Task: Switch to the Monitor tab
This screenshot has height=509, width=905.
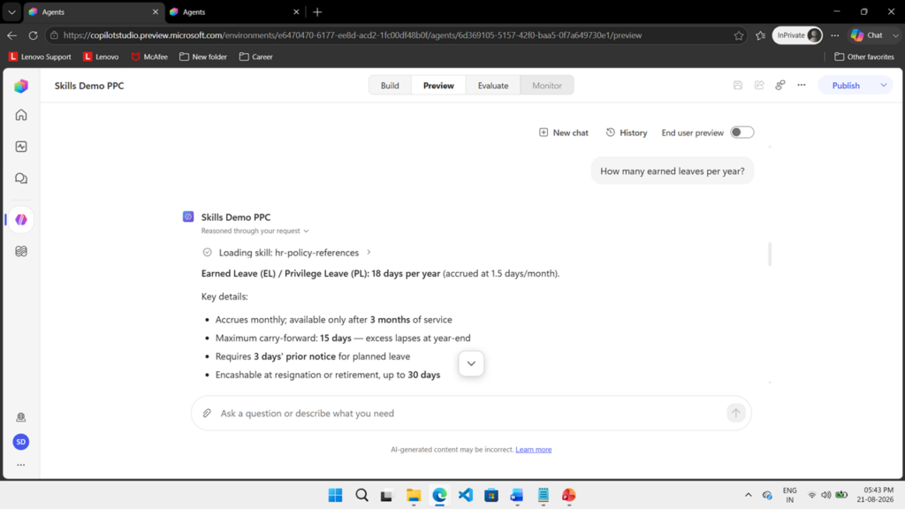Action: 546,86
